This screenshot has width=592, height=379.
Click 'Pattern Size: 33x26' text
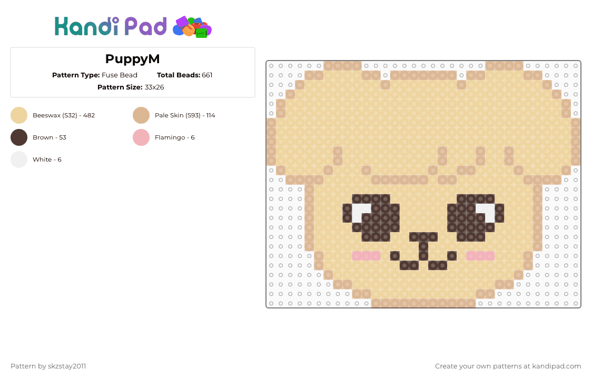click(x=131, y=87)
